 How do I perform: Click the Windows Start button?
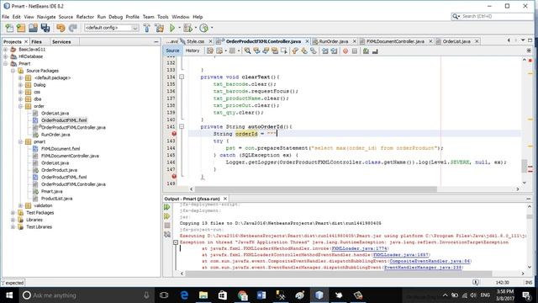coord(9,295)
